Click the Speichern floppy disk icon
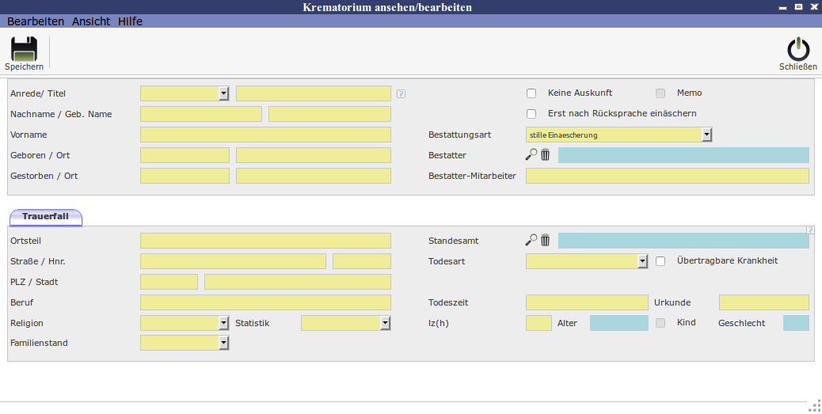This screenshot has height=414, width=822. pos(24,49)
